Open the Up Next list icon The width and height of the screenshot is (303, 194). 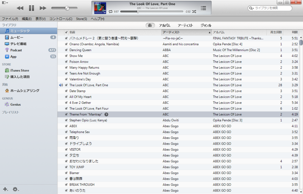(x=203, y=8)
